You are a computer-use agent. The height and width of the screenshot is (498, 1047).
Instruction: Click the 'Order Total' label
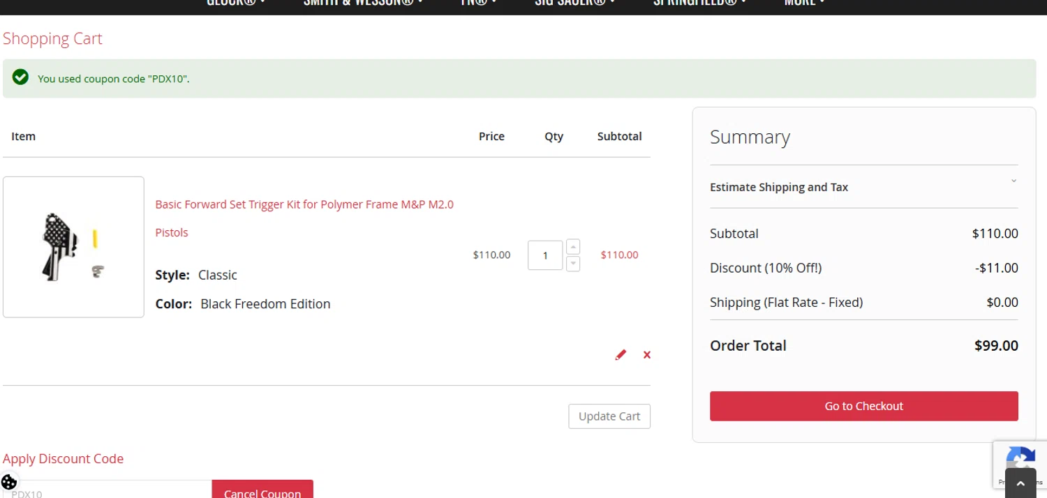pyautogui.click(x=748, y=345)
